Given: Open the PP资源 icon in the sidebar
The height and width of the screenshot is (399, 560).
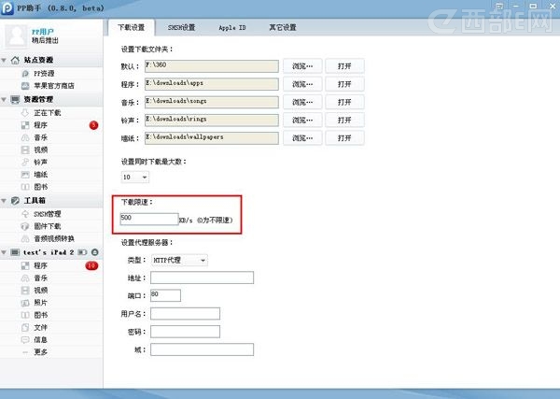Looking at the screenshot, I should pos(25,73).
